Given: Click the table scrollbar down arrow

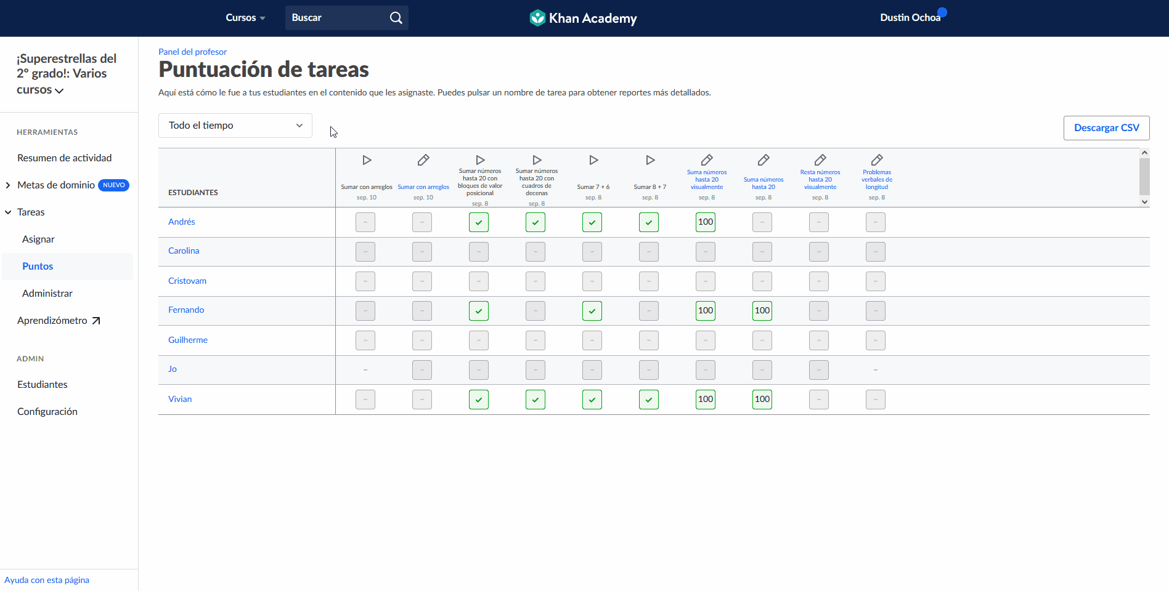Looking at the screenshot, I should [1144, 202].
